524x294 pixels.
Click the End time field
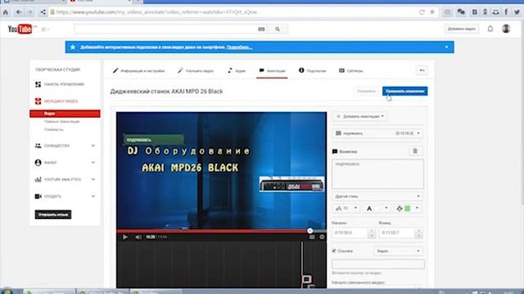point(397,233)
